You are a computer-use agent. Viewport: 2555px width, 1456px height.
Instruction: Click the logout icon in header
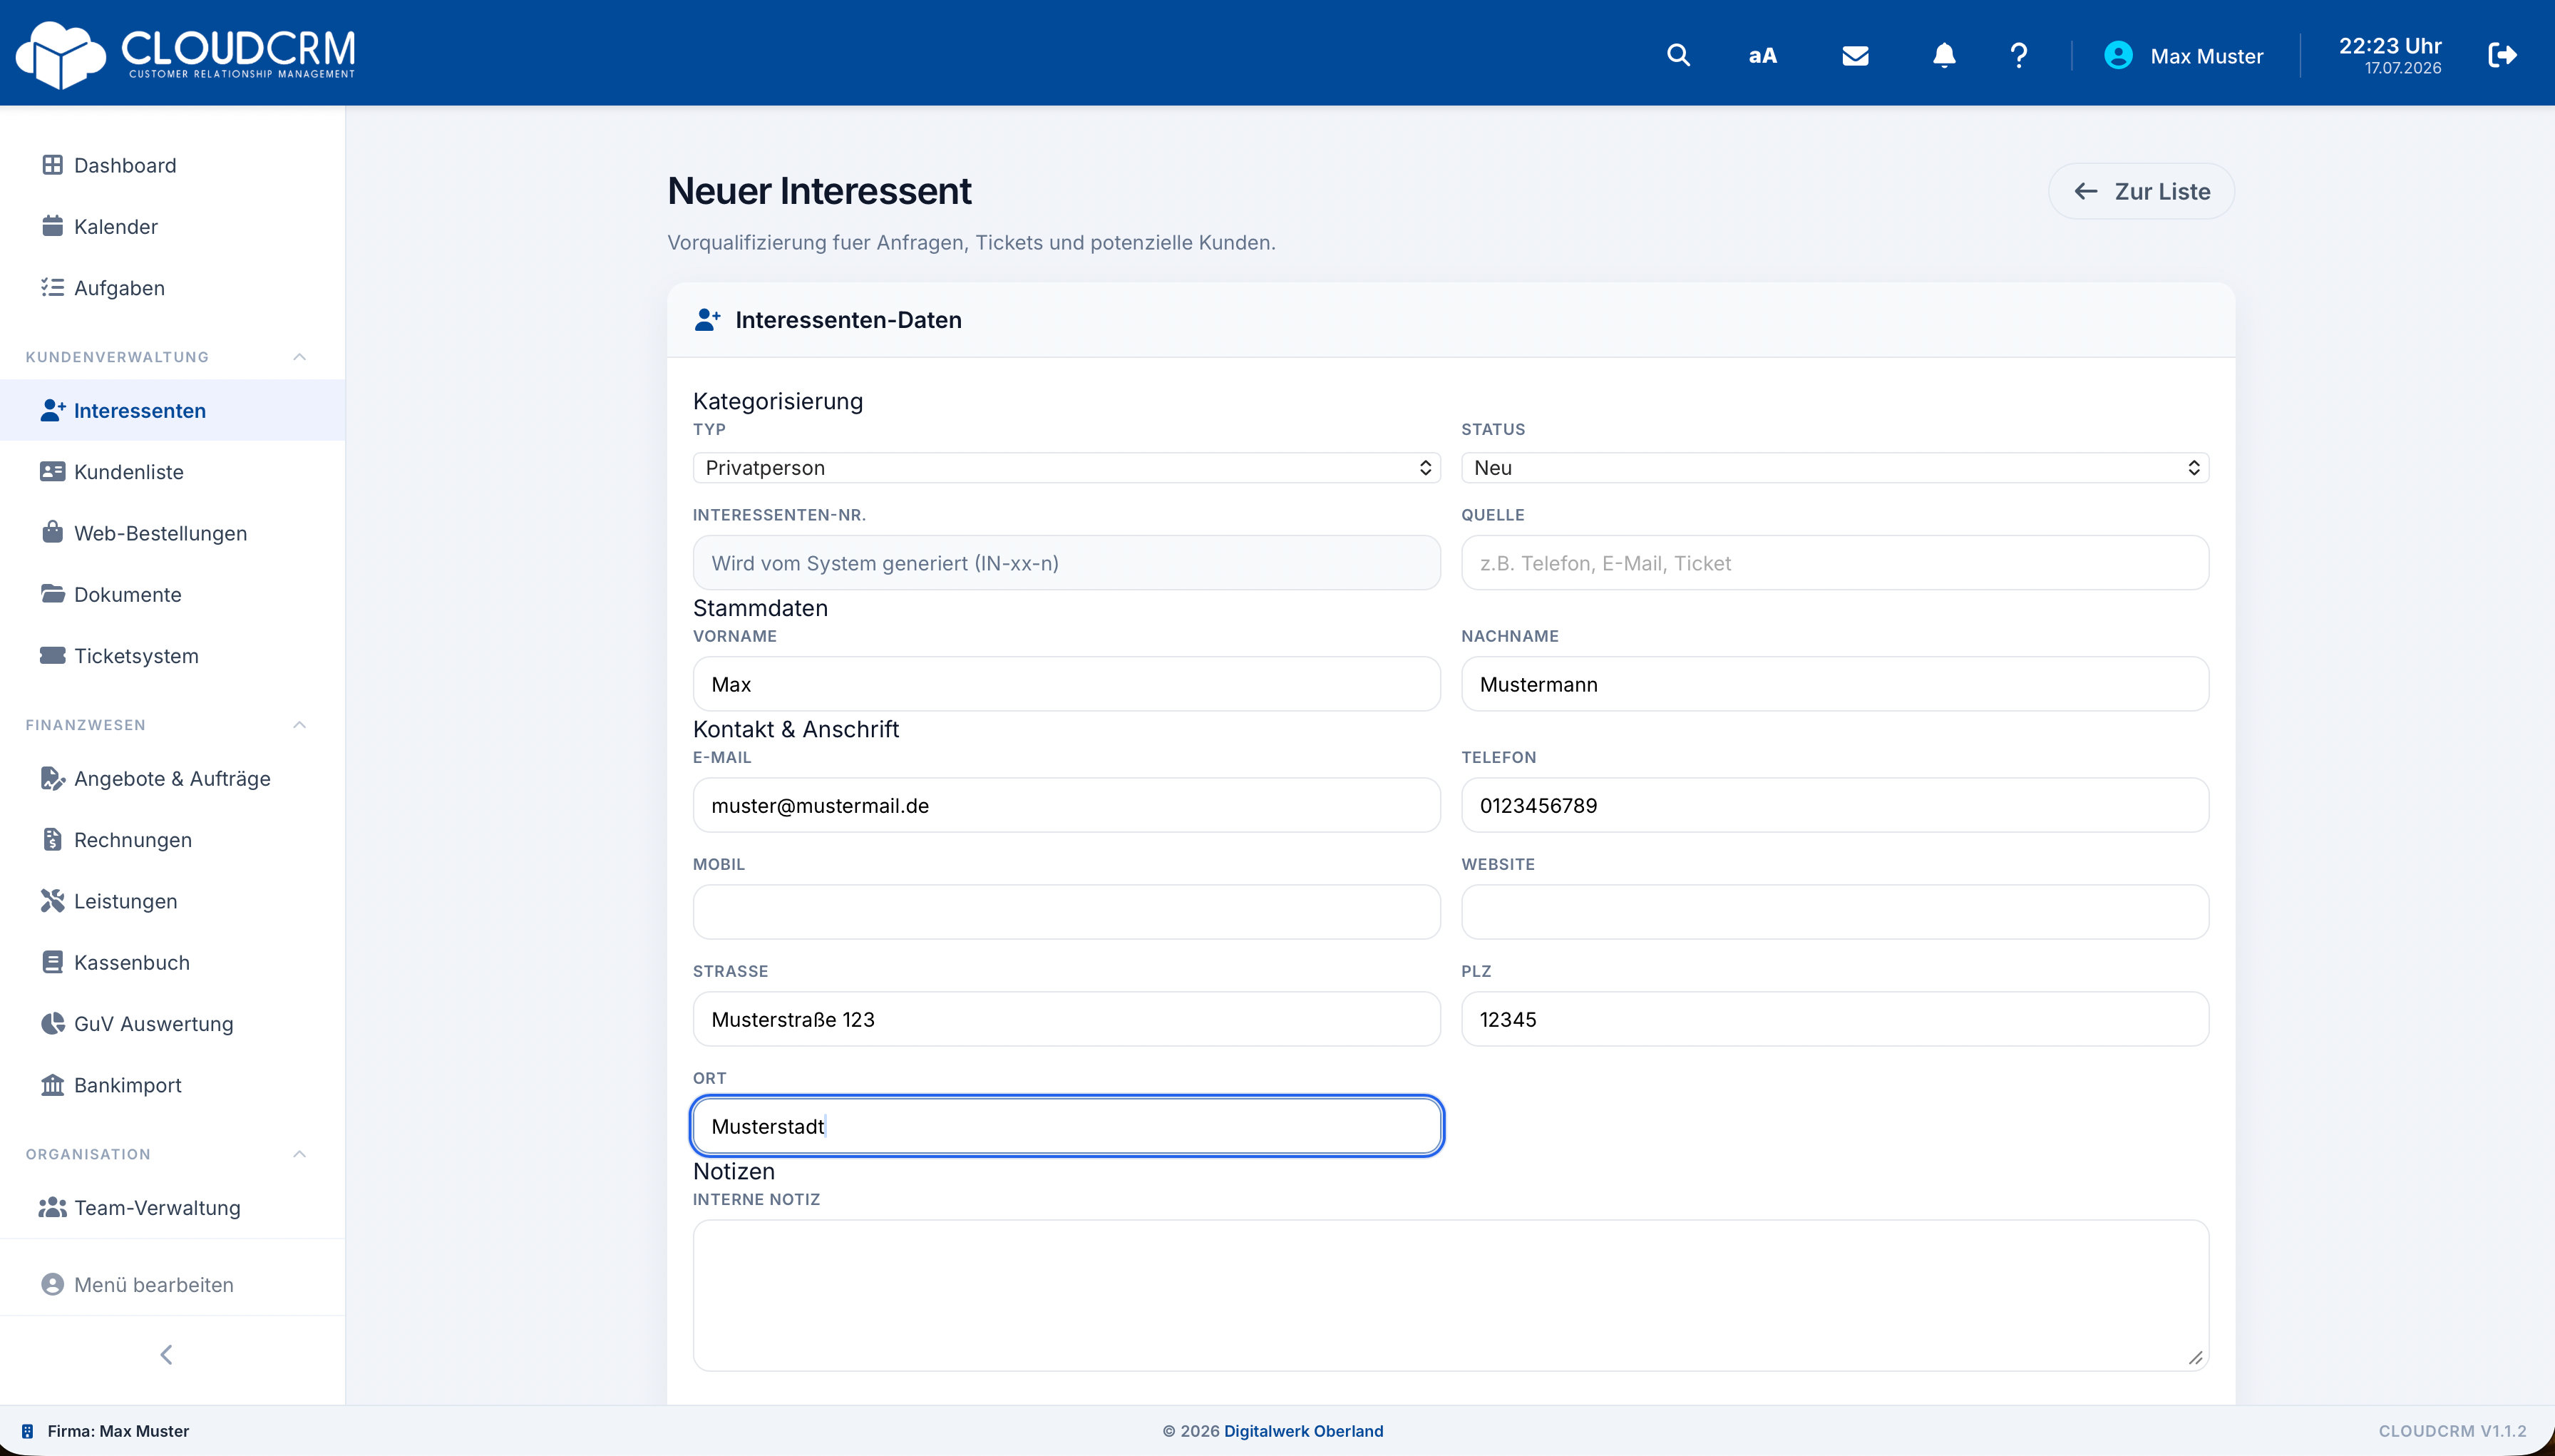pyautogui.click(x=2502, y=55)
